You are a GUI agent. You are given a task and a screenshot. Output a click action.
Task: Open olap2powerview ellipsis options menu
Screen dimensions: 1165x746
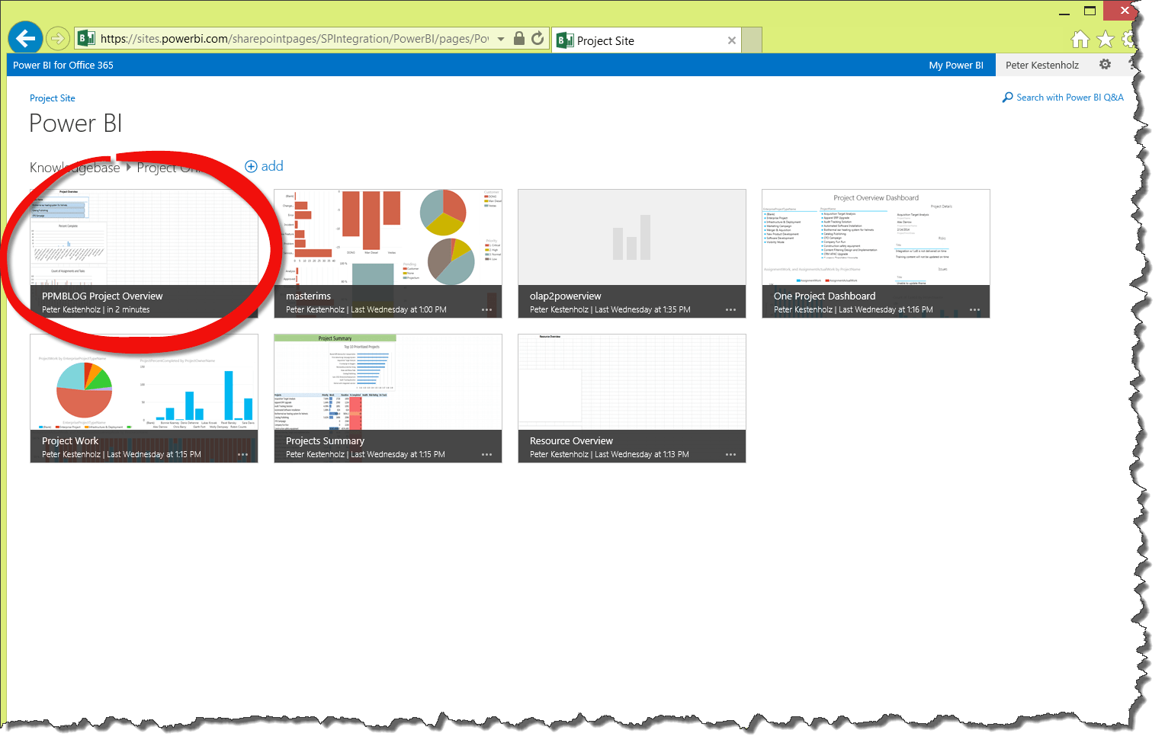point(730,310)
